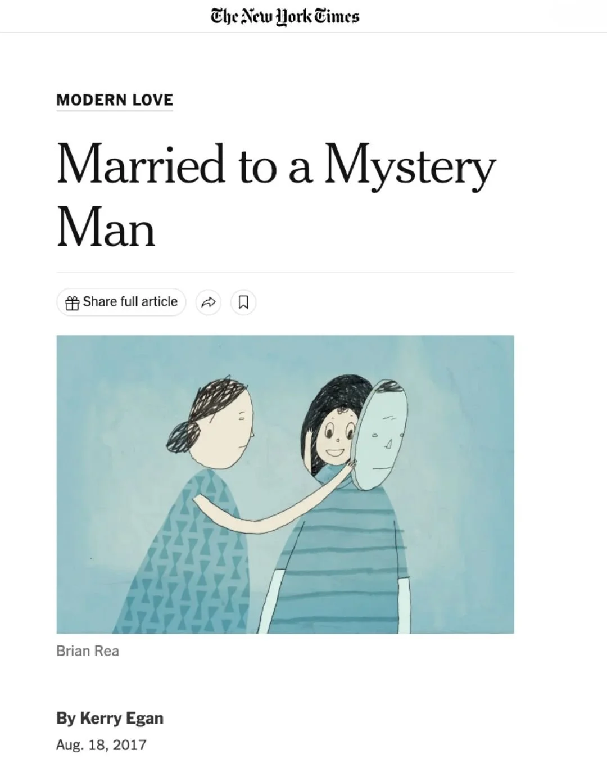Viewport: 607px width, 759px height.
Task: Click the word By before author name
Action: point(66,719)
